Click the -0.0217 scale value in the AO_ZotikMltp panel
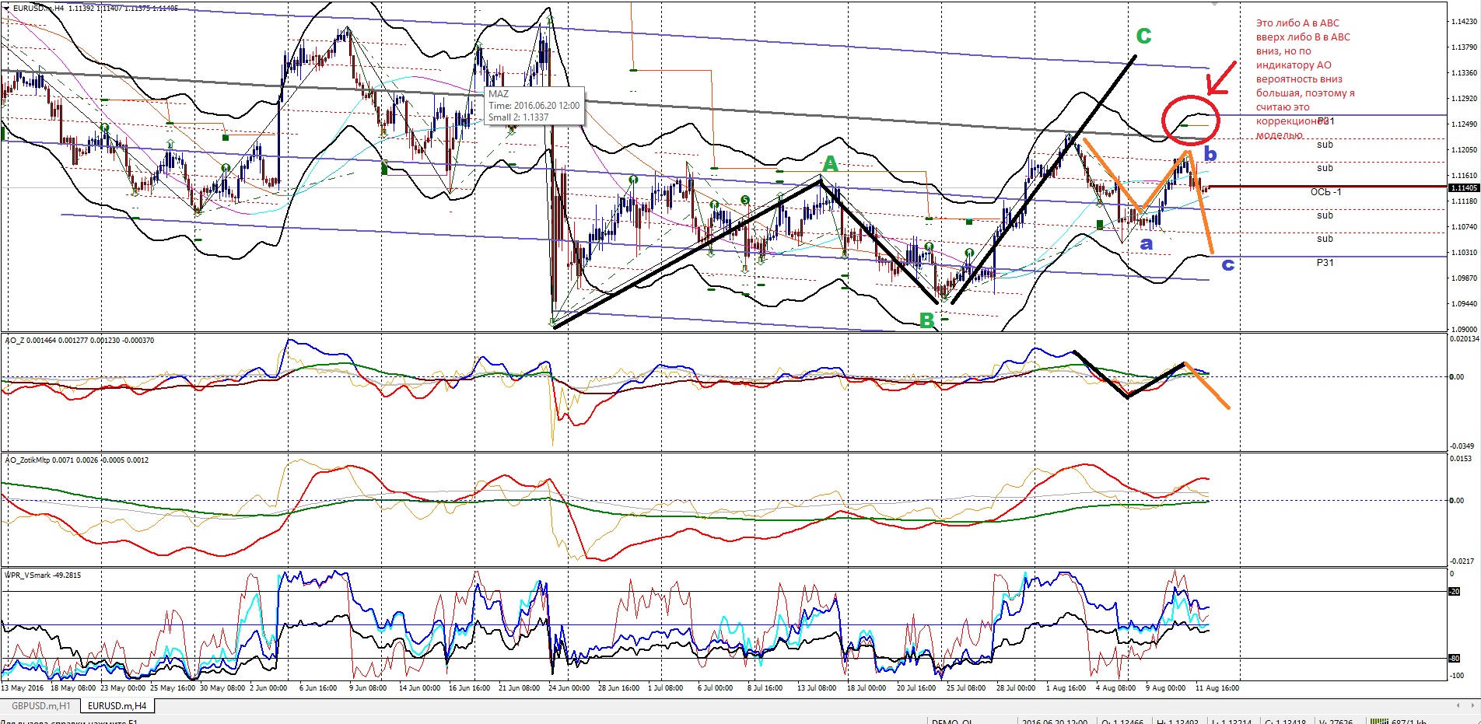Screen dimensions: 1481x724 coord(1462,561)
